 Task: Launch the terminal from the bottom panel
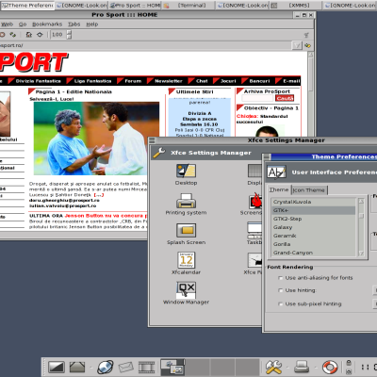[57, 367]
